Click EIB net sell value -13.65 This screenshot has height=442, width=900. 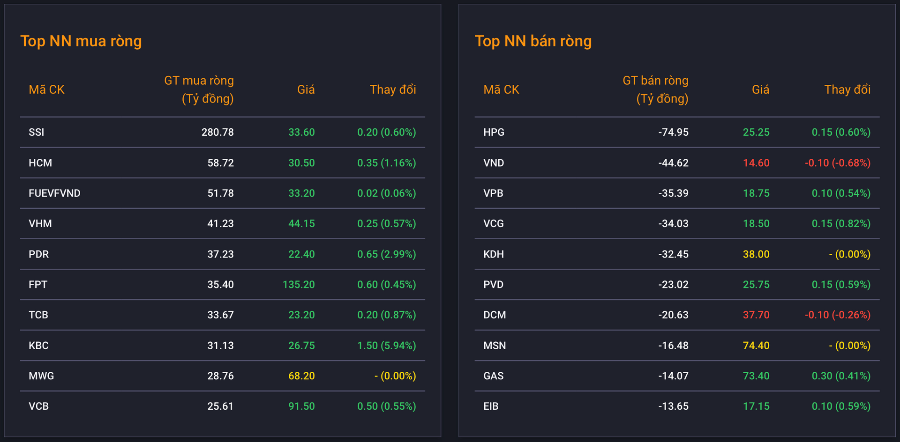(674, 406)
